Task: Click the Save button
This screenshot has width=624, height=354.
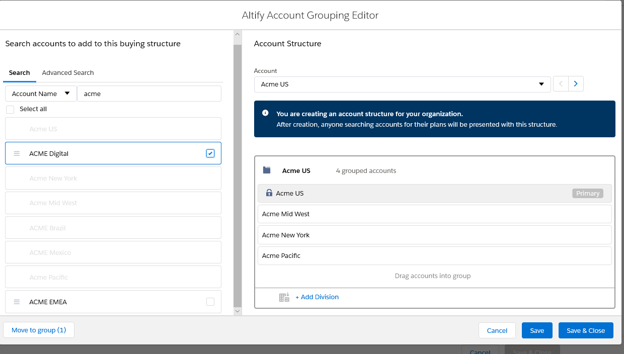Action: (x=537, y=330)
